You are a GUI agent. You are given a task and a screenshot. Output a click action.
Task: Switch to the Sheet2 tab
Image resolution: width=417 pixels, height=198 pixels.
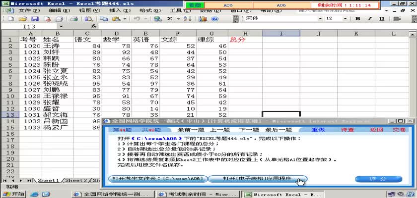[76, 180]
